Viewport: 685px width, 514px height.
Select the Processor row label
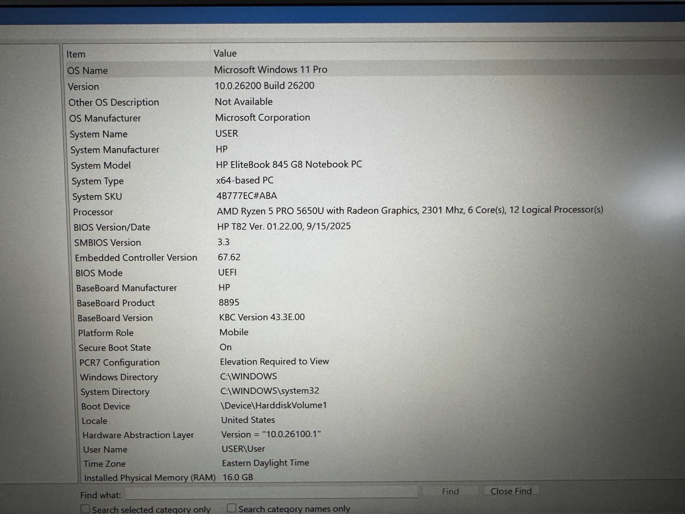click(93, 212)
